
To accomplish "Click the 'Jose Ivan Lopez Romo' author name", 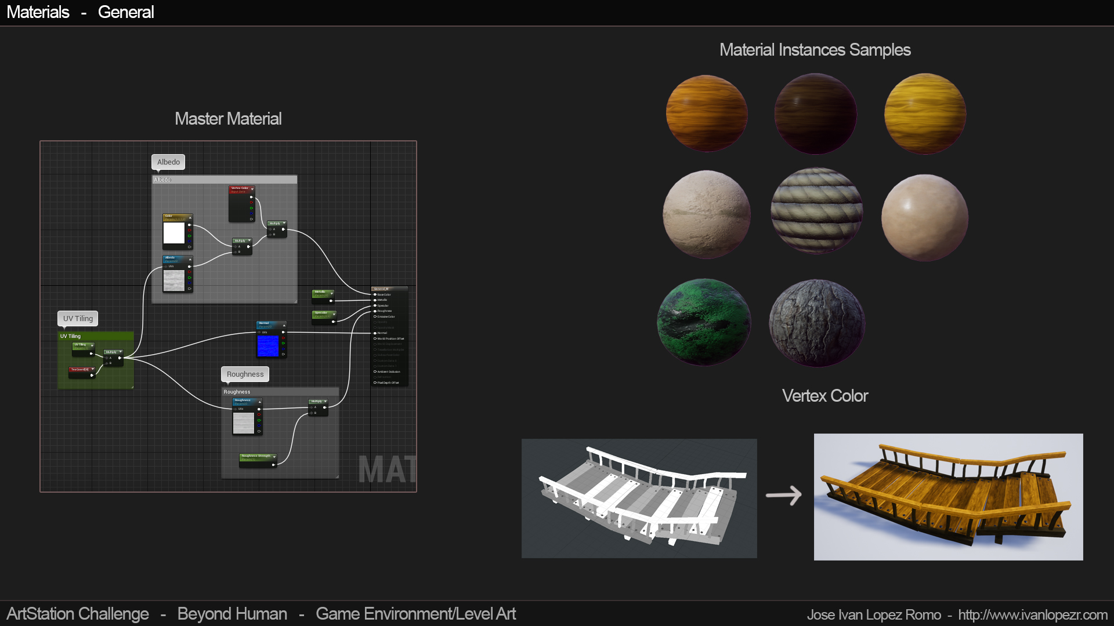I will 874,614.
